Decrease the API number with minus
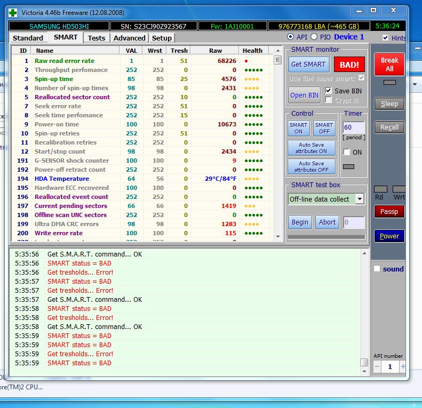The width and height of the screenshot is (422, 408). (377, 366)
